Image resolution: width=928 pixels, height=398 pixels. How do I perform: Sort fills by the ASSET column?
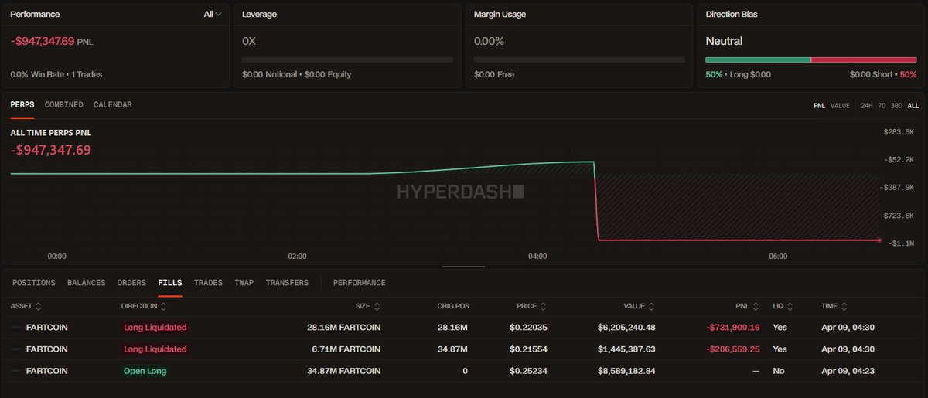click(26, 306)
